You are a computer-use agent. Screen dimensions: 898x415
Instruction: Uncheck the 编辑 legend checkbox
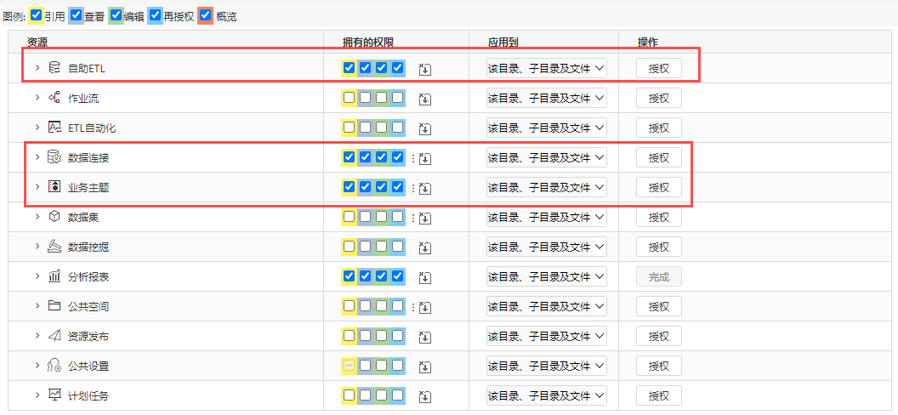coord(116,15)
